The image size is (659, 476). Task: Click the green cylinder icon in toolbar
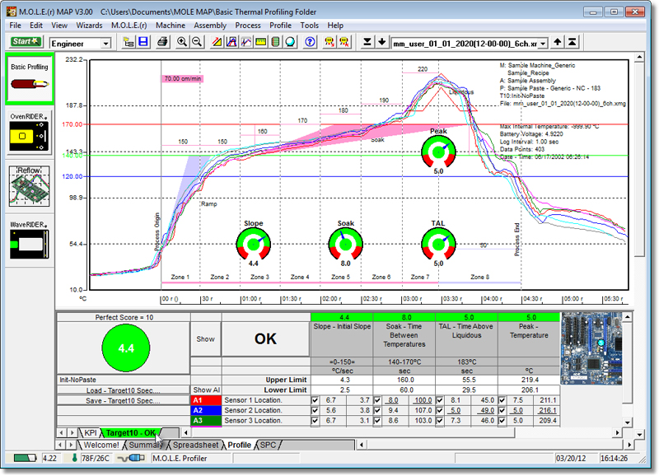[x=275, y=42]
